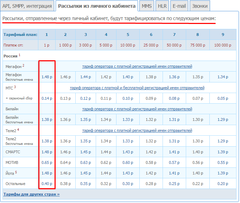Click service fee price 0.10 р
Viewport: 240px width, 203px height.
128,98
